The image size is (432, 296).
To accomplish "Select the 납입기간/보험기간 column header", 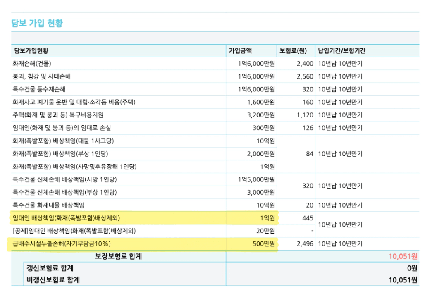I will pos(341,51).
